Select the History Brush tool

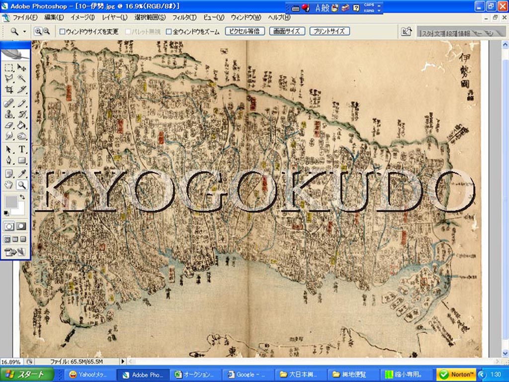click(x=21, y=114)
